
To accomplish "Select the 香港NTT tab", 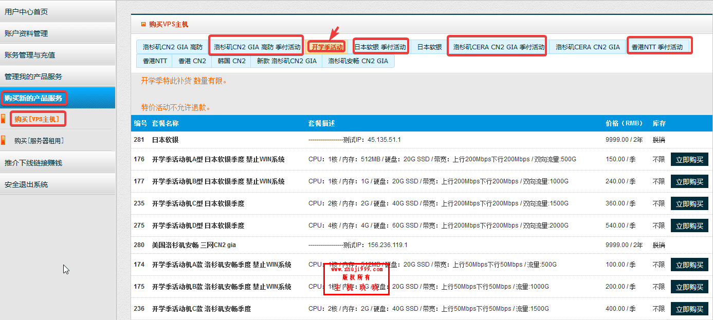I will tap(155, 61).
